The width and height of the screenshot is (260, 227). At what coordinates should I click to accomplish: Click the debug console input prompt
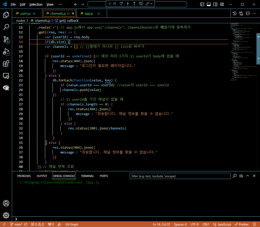[x=136, y=219]
